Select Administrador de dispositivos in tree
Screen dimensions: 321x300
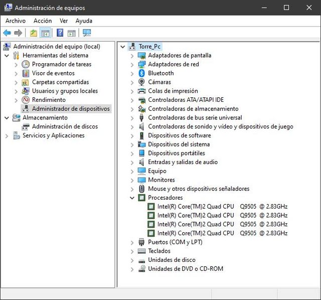pyautogui.click(x=71, y=109)
